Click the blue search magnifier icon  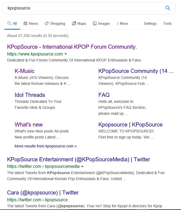tap(168, 8)
